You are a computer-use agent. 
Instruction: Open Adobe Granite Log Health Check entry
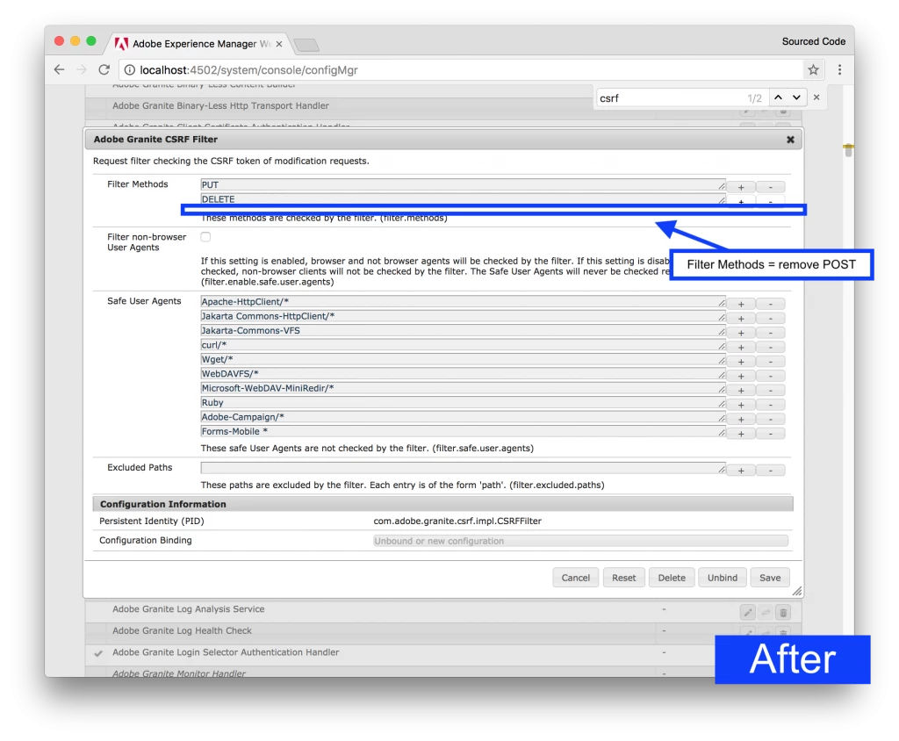[x=182, y=630]
